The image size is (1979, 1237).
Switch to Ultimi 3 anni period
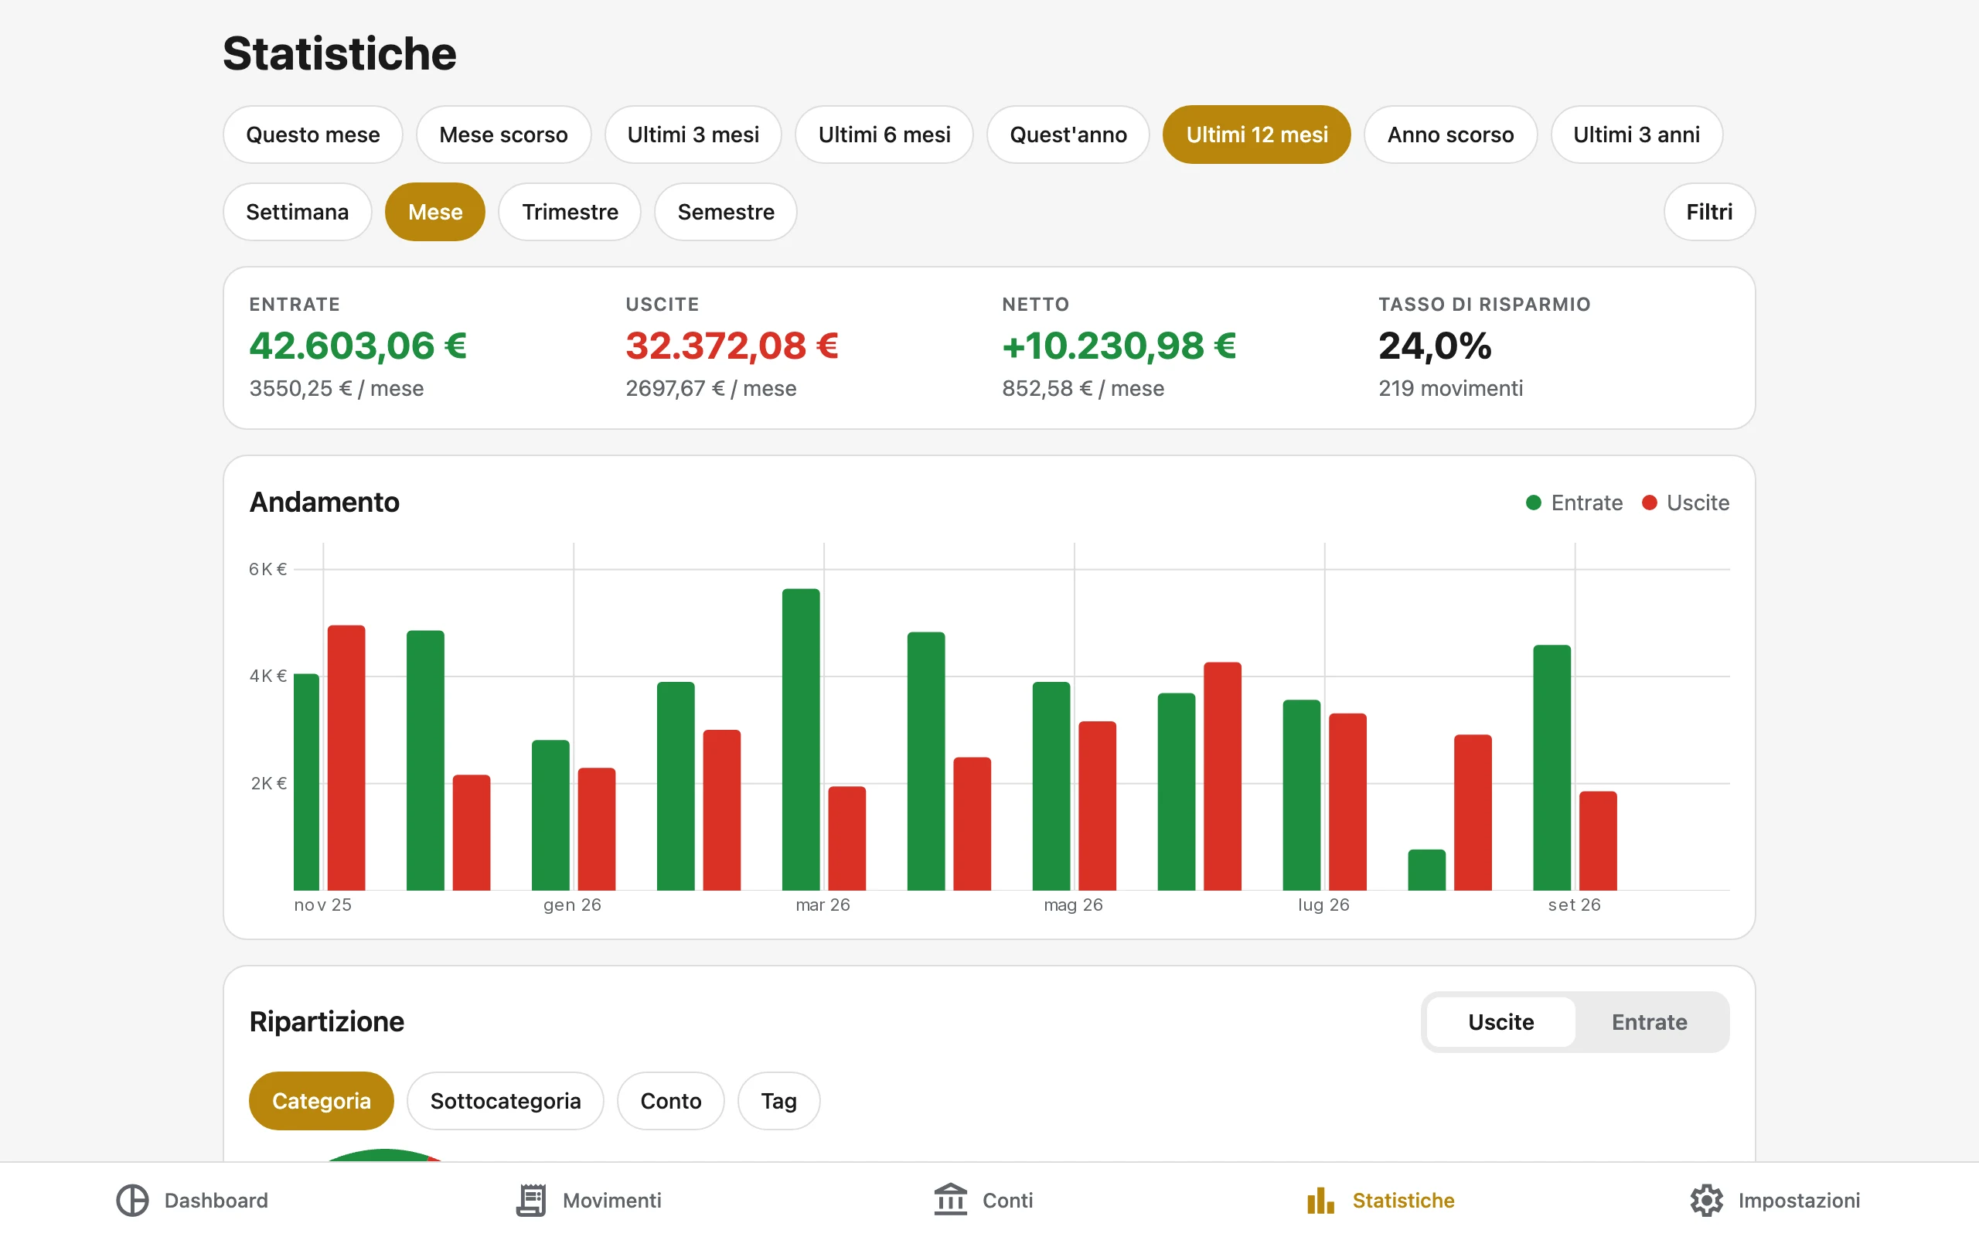coord(1637,135)
